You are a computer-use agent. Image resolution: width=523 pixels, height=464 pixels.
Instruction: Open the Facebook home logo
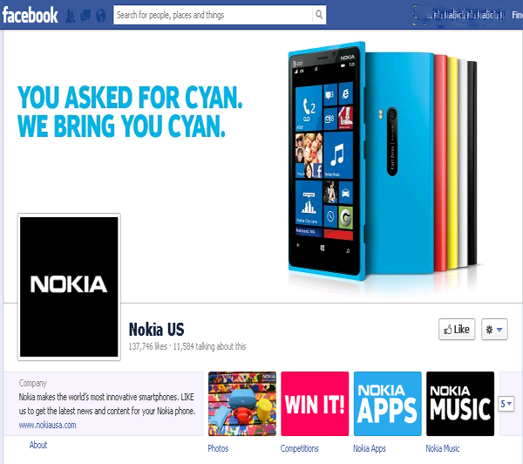coord(30,16)
